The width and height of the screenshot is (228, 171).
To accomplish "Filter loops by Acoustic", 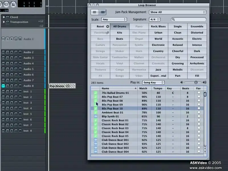I will pos(178,39).
